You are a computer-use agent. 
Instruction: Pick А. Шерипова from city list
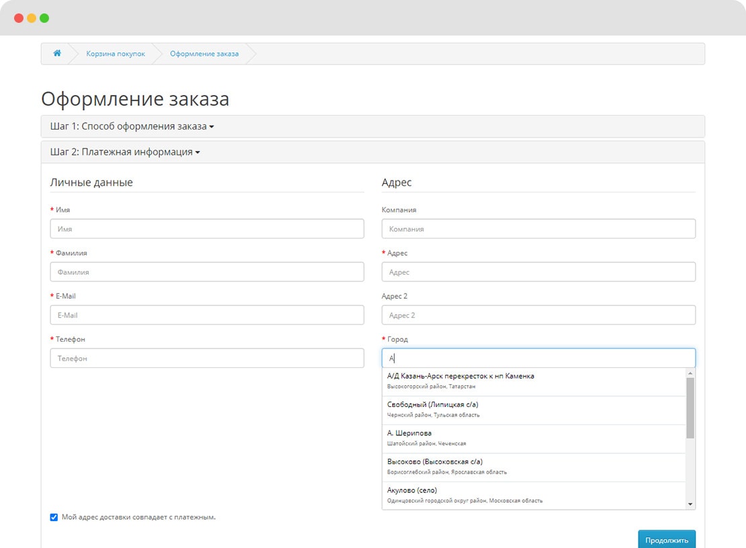(534, 439)
